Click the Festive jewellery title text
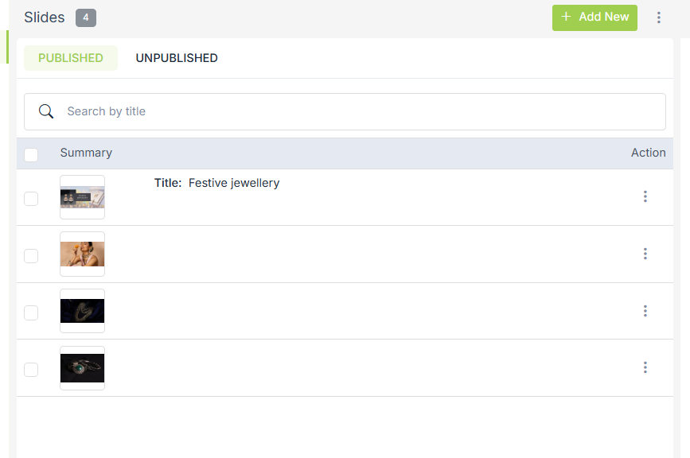Image resolution: width=690 pixels, height=458 pixels. point(233,183)
